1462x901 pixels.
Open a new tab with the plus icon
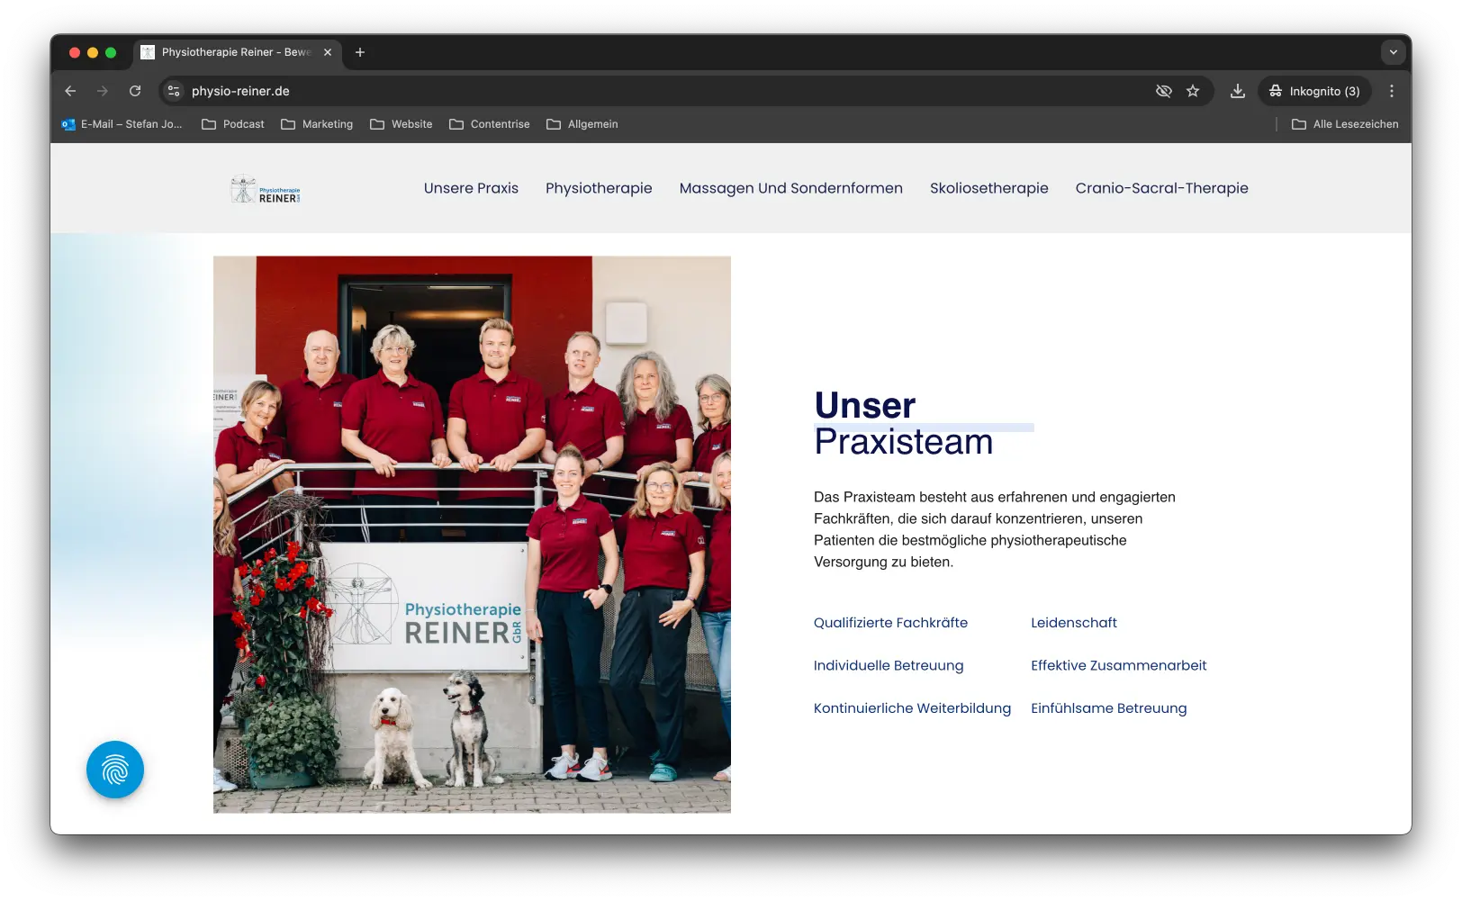click(x=360, y=52)
